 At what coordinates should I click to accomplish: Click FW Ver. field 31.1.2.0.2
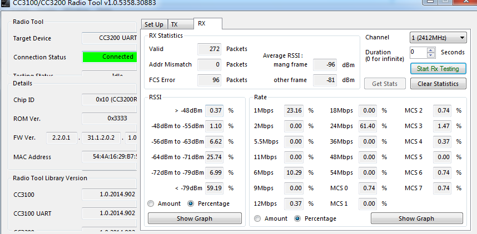point(101,138)
